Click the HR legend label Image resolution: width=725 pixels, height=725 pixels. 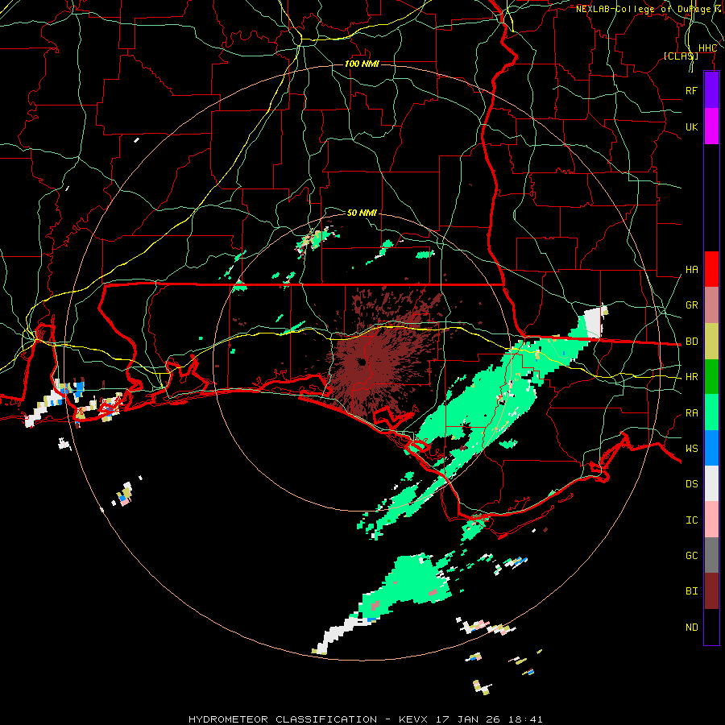click(x=691, y=377)
